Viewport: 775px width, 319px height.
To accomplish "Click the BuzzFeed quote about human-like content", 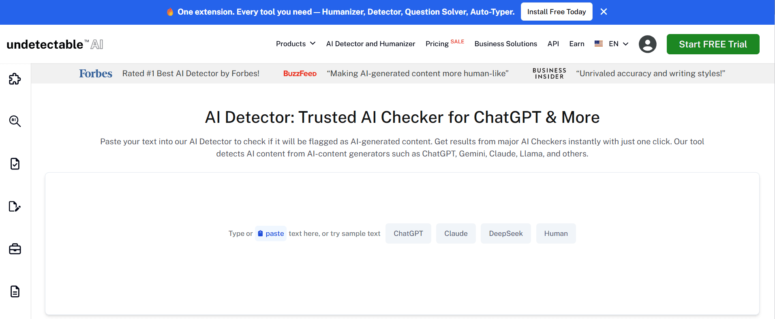I will pyautogui.click(x=417, y=73).
